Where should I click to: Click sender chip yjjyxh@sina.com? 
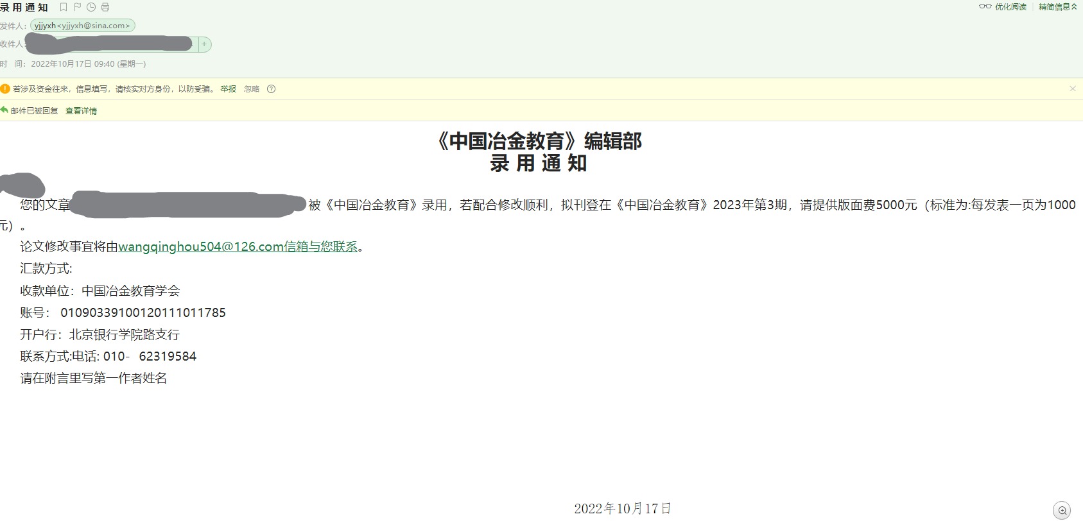pos(82,26)
